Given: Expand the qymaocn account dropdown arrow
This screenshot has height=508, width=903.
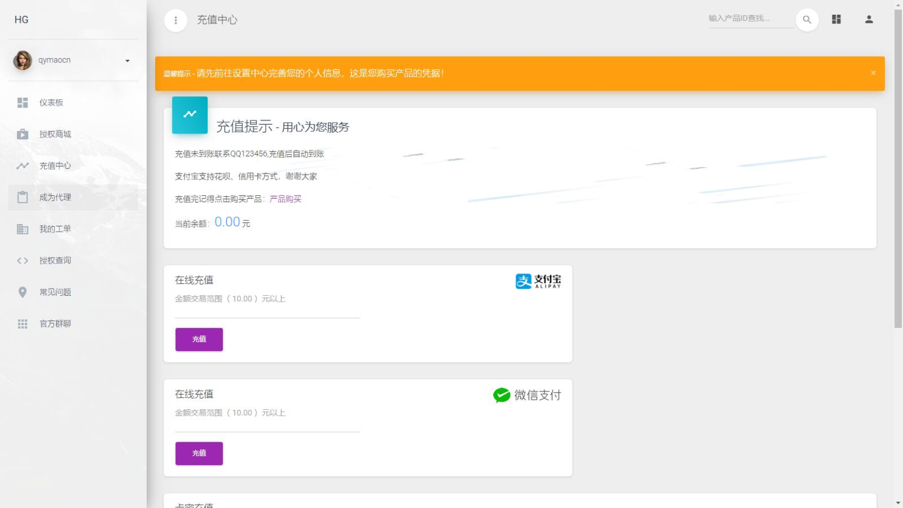Looking at the screenshot, I should 127,60.
